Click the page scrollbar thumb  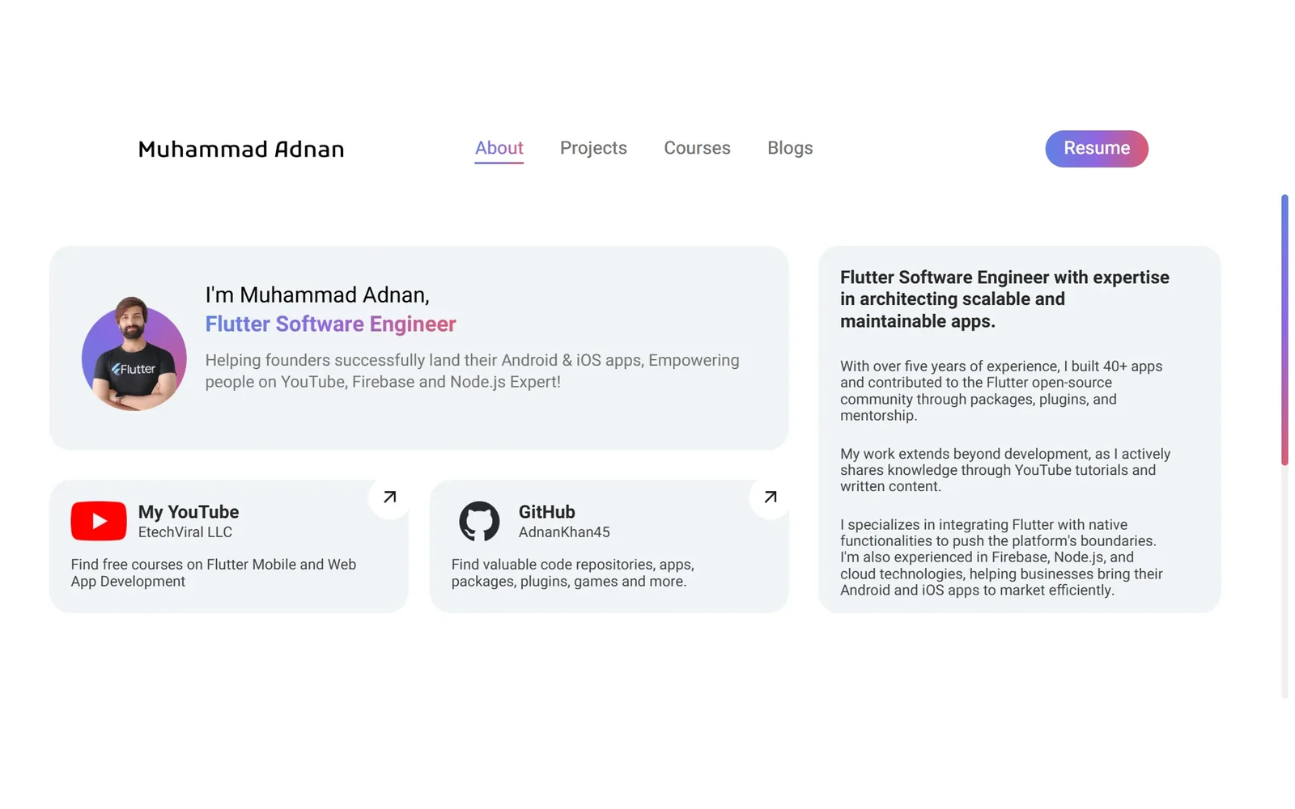1284,330
